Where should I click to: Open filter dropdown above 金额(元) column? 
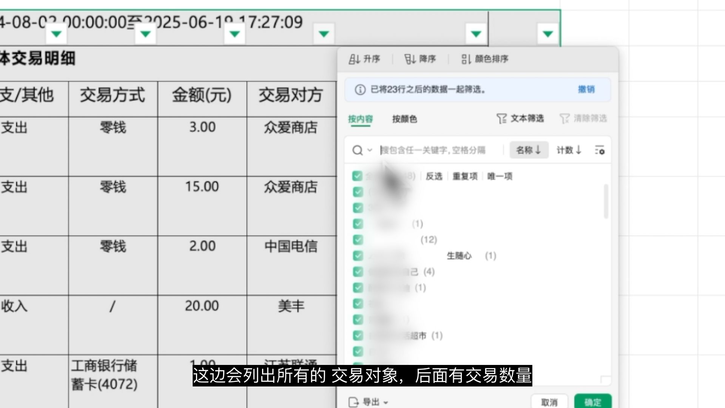234,34
